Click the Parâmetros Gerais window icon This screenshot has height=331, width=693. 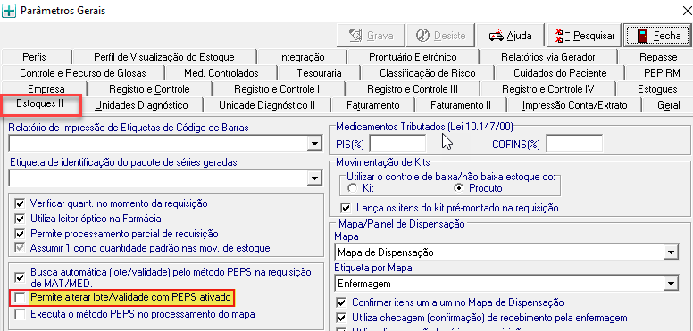tap(9, 10)
